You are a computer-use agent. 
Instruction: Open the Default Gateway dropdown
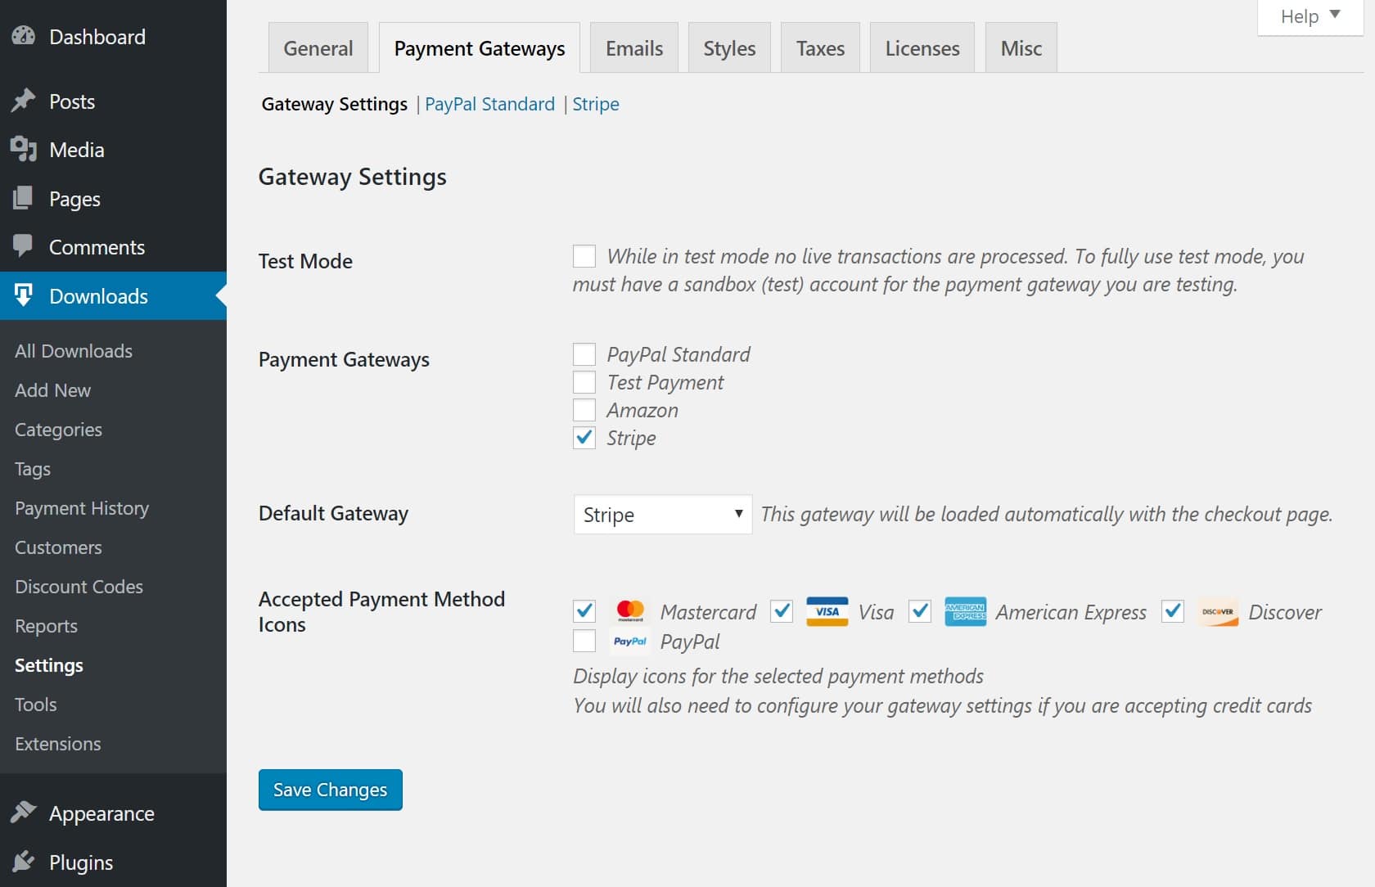[662, 515]
